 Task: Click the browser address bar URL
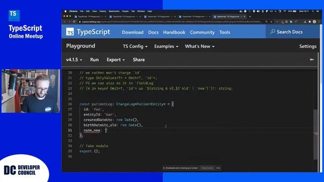tap(172, 22)
